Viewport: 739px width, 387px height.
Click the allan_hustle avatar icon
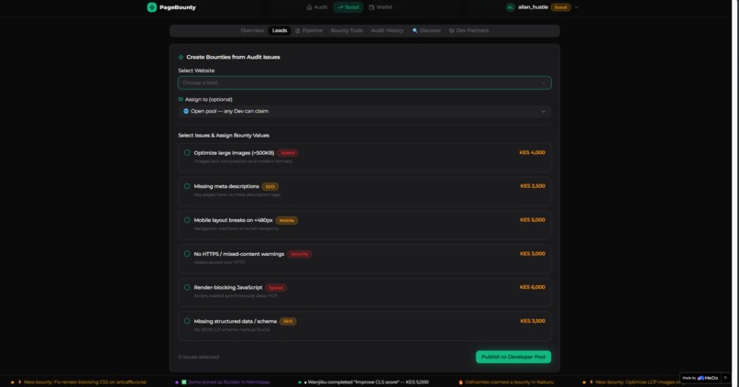pos(511,7)
